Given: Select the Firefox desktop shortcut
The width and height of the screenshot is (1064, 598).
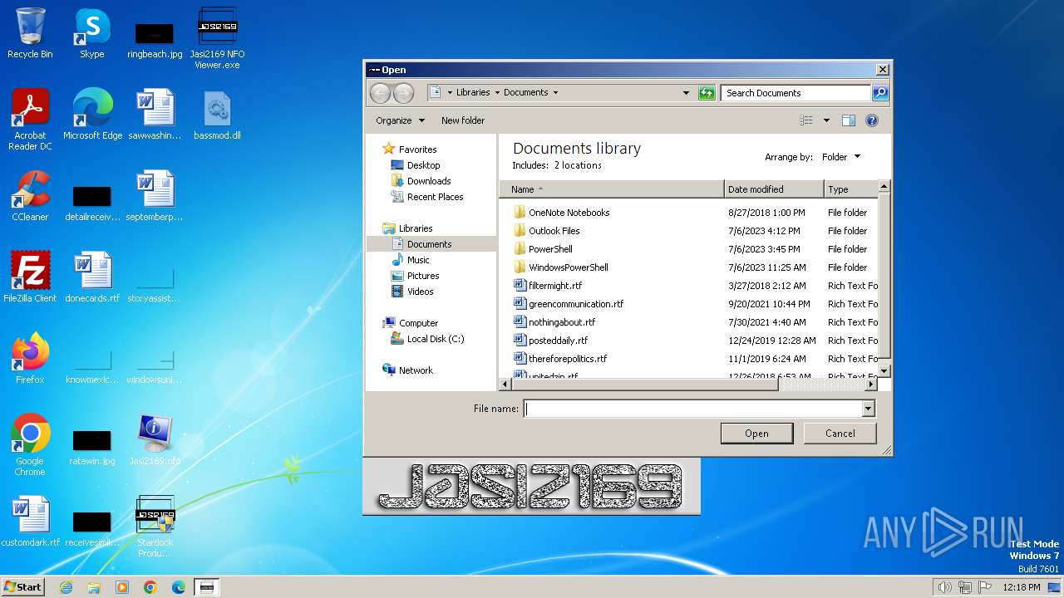Looking at the screenshot, I should (x=30, y=359).
